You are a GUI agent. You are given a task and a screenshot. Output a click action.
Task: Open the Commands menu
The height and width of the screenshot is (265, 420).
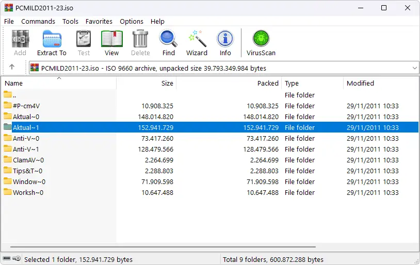click(38, 22)
